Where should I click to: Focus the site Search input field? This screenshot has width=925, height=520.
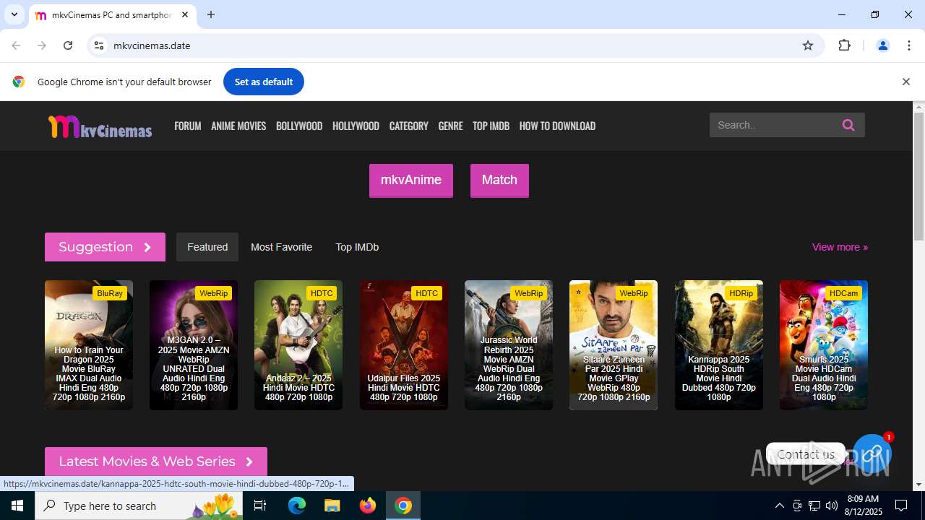[773, 125]
